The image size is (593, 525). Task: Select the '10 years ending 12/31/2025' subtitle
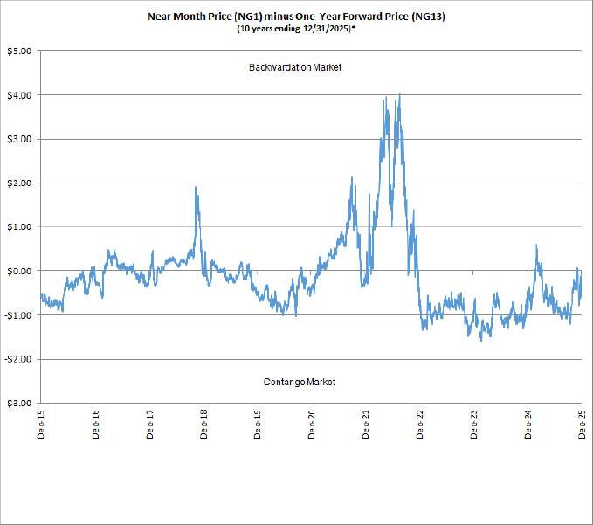(x=296, y=29)
